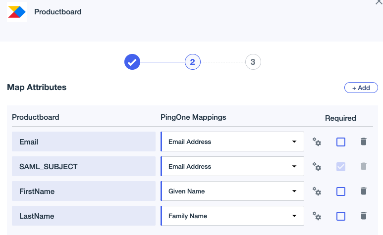Open the Given Name mapping dropdown
Viewport: 383px width, 235px height.
tap(232, 191)
